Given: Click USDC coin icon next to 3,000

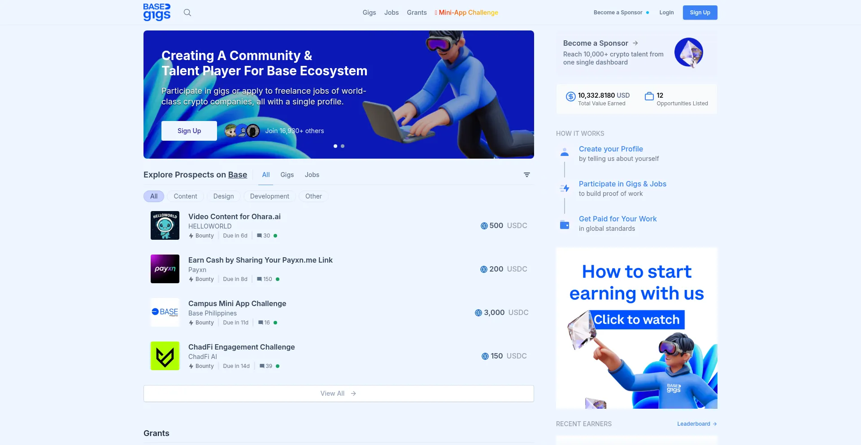Looking at the screenshot, I should pyautogui.click(x=478, y=313).
